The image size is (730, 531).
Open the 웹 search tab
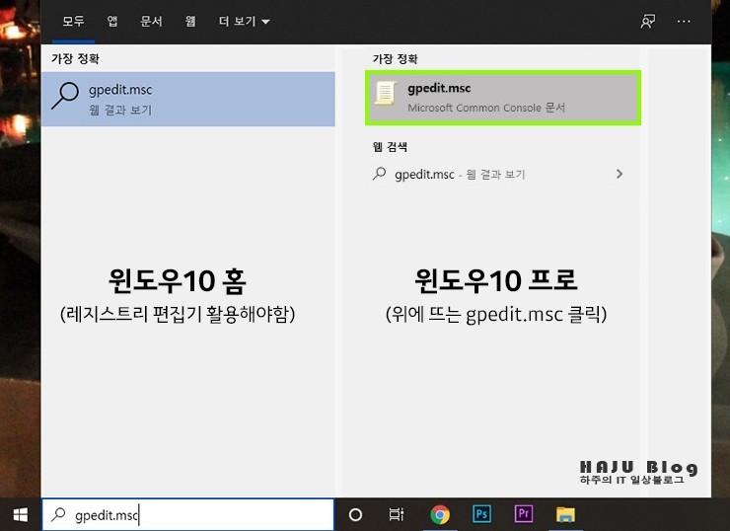click(x=190, y=22)
